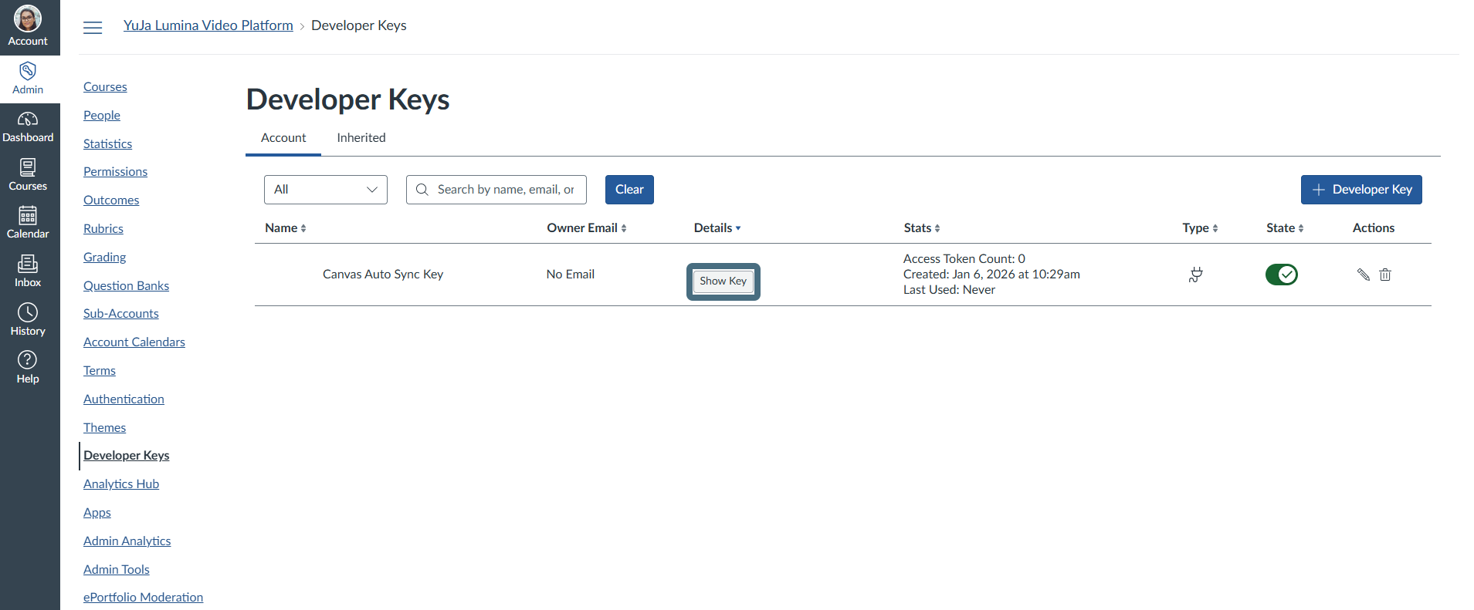The height and width of the screenshot is (610, 1474).
Task: Sort the table by Stats column
Action: 922,228
